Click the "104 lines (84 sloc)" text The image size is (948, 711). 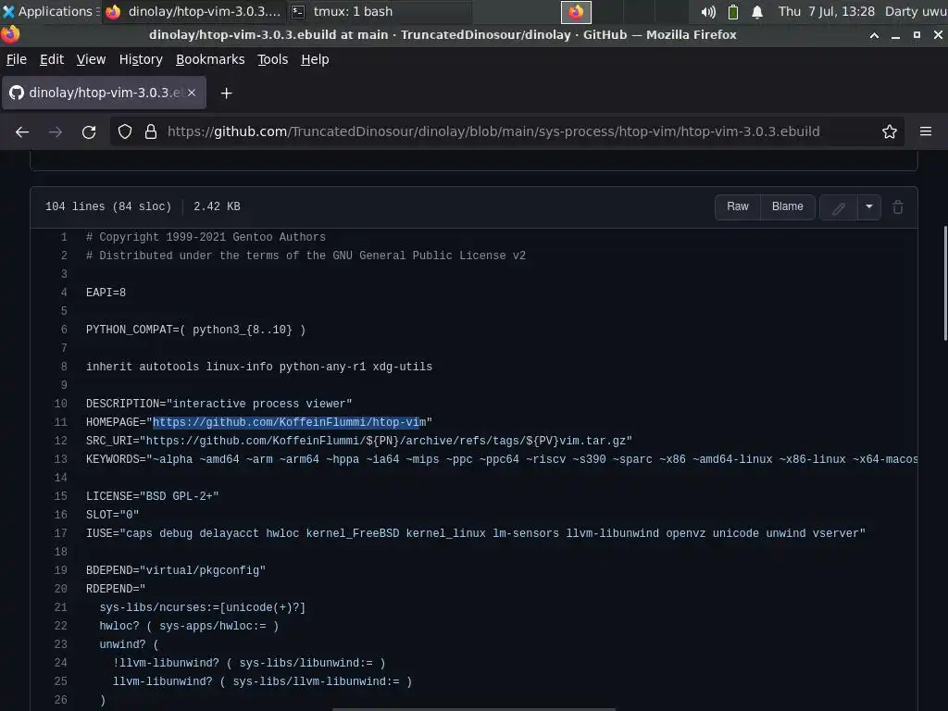108,206
